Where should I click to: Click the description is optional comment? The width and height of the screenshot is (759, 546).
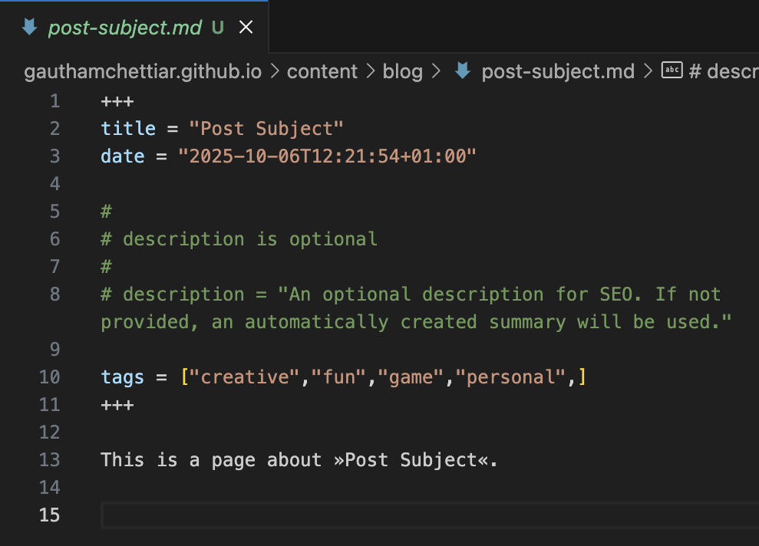point(238,238)
